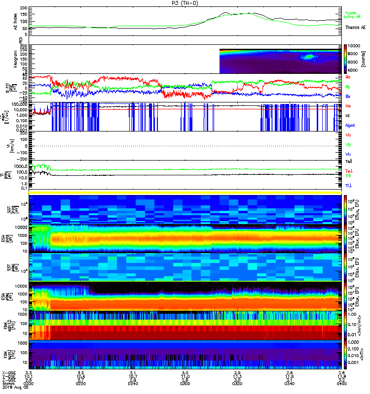This screenshot has height=394, width=370.
Task: Click inside the Vi velocity plot panel
Action: click(x=185, y=146)
